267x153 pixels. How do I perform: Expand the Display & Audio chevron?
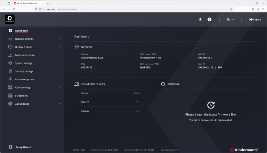pyautogui.click(x=60, y=47)
